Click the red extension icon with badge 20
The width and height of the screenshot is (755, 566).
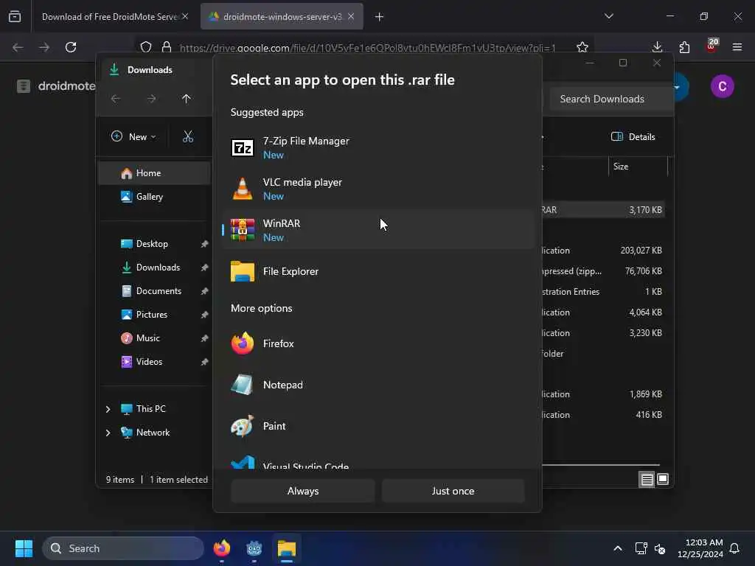(x=711, y=46)
